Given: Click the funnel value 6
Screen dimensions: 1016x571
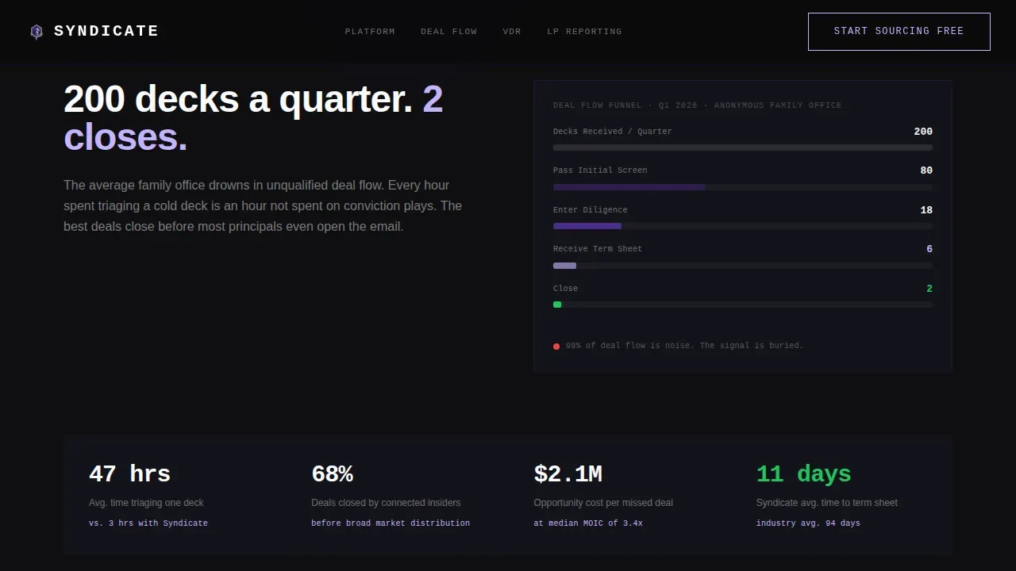Looking at the screenshot, I should coord(929,249).
